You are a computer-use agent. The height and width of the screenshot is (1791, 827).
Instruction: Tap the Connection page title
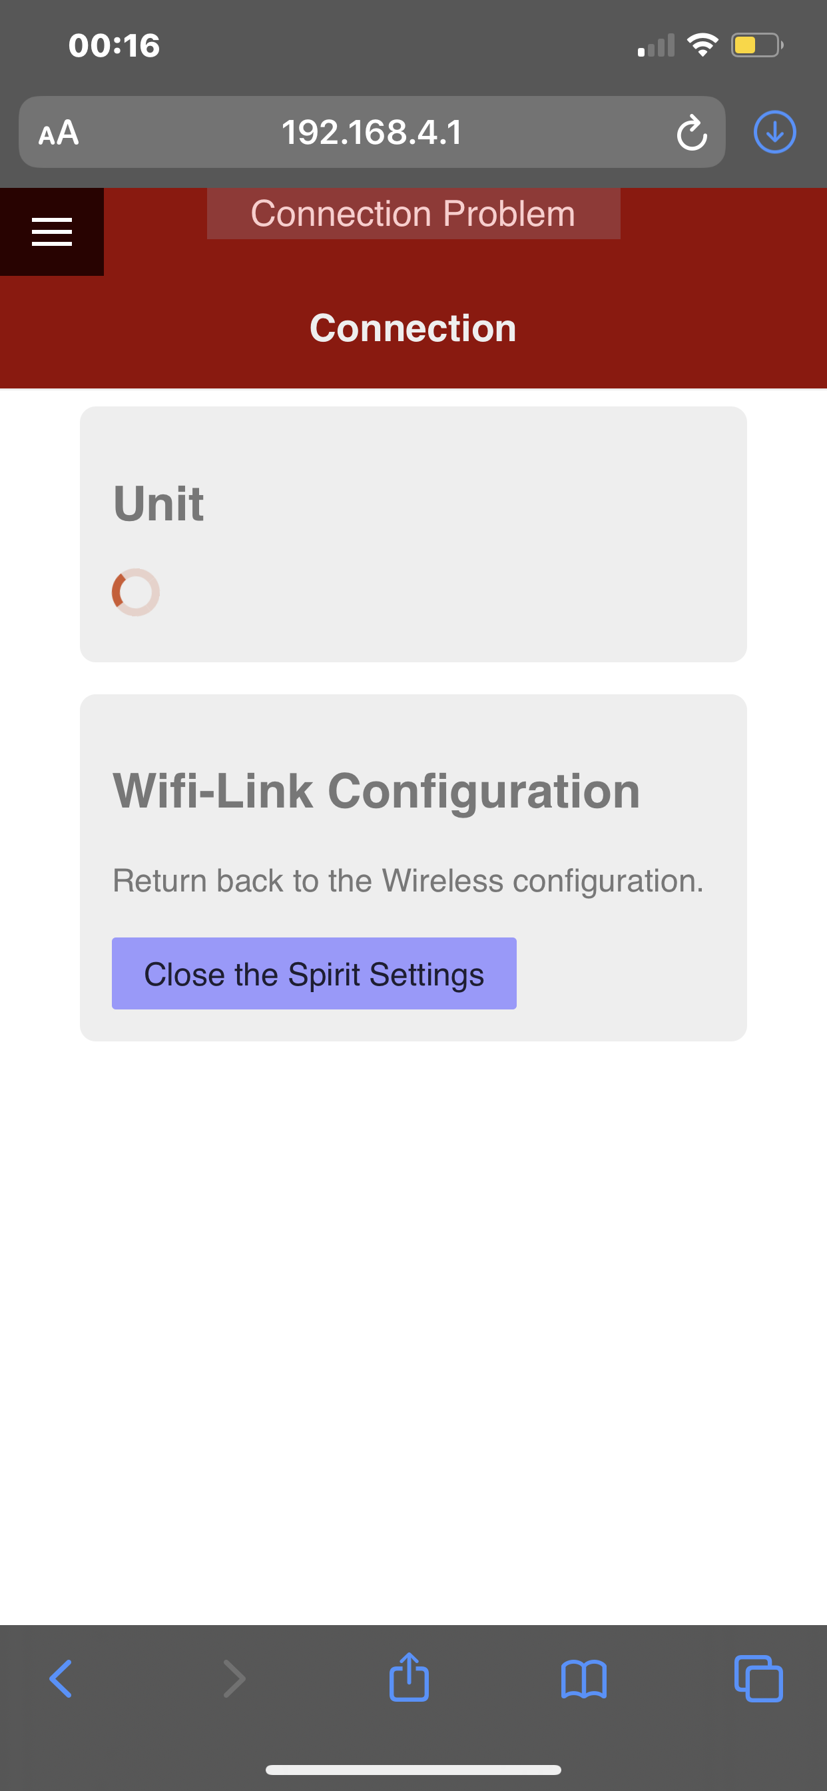click(x=413, y=328)
